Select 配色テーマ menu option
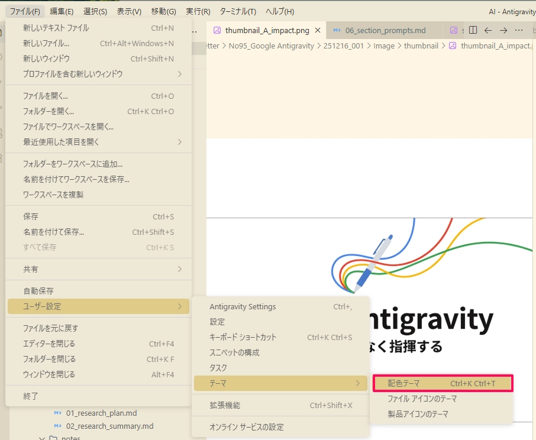The image size is (536, 440). 443,383
